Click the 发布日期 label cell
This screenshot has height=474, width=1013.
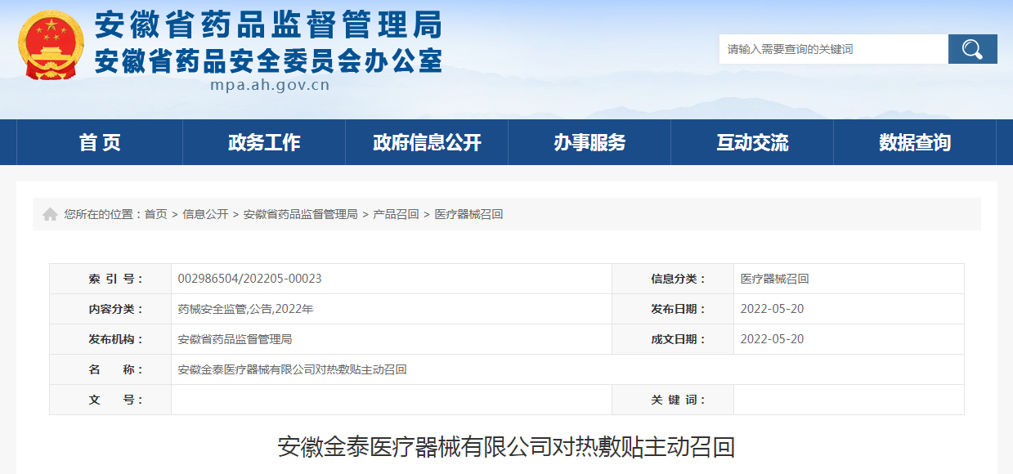point(673,309)
